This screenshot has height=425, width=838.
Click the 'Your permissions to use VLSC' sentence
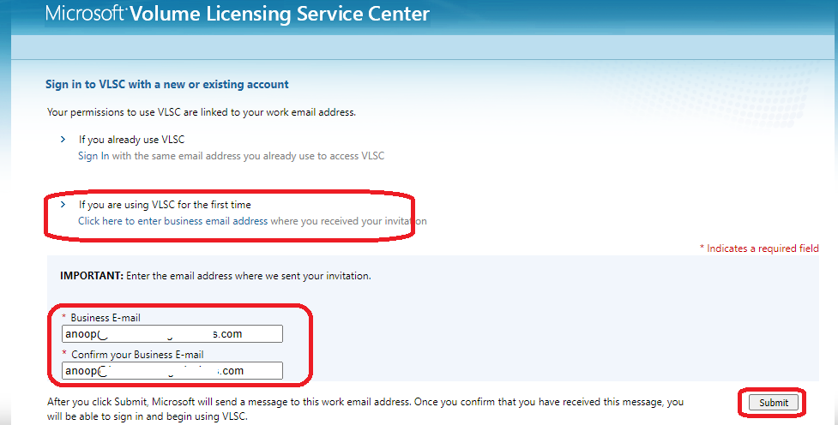pyautogui.click(x=202, y=112)
